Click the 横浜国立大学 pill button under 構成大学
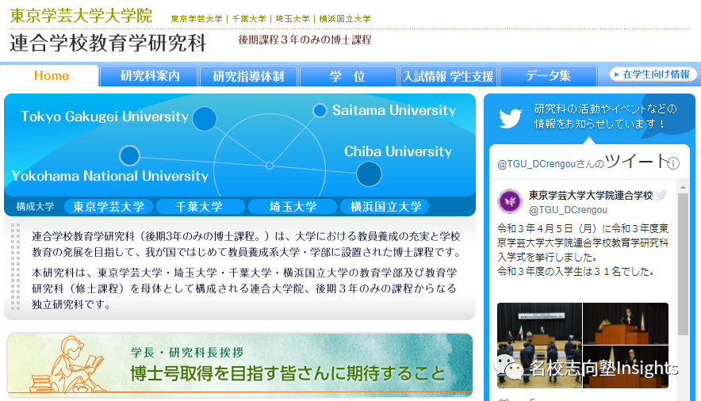701x401 pixels. tap(385, 206)
